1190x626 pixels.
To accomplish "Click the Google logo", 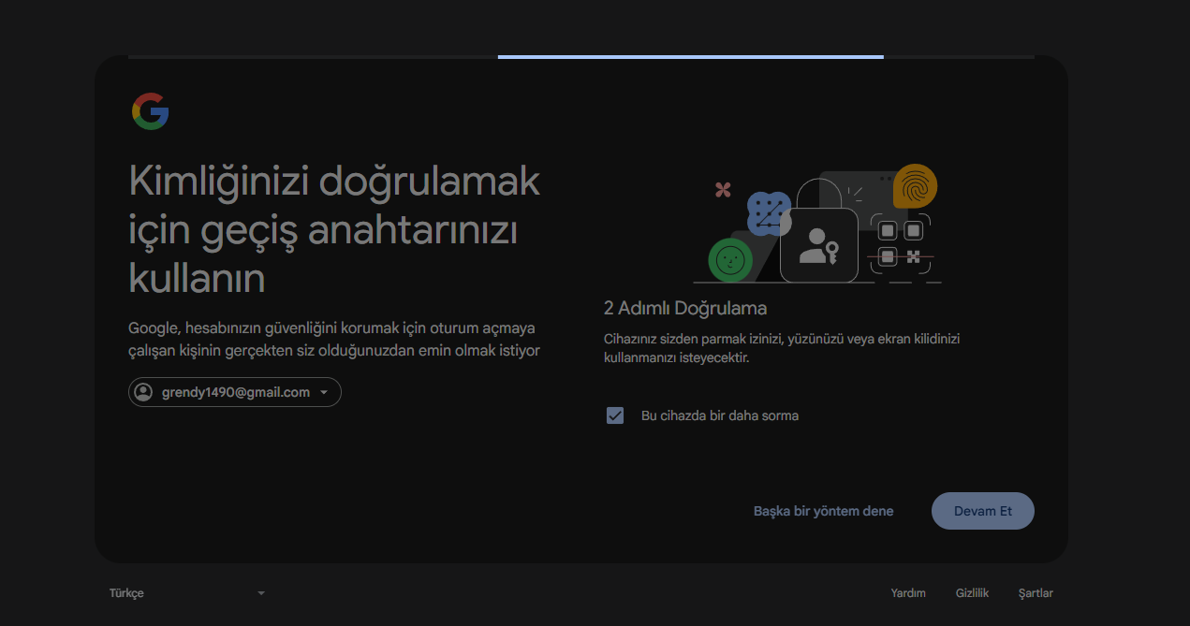I will [150, 111].
